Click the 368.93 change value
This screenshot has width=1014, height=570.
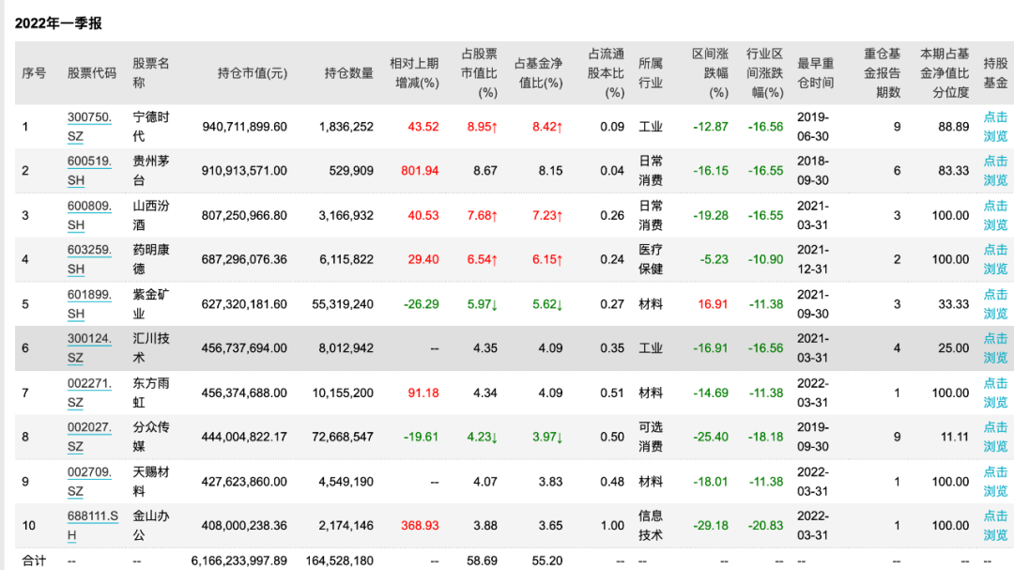pyautogui.click(x=420, y=525)
